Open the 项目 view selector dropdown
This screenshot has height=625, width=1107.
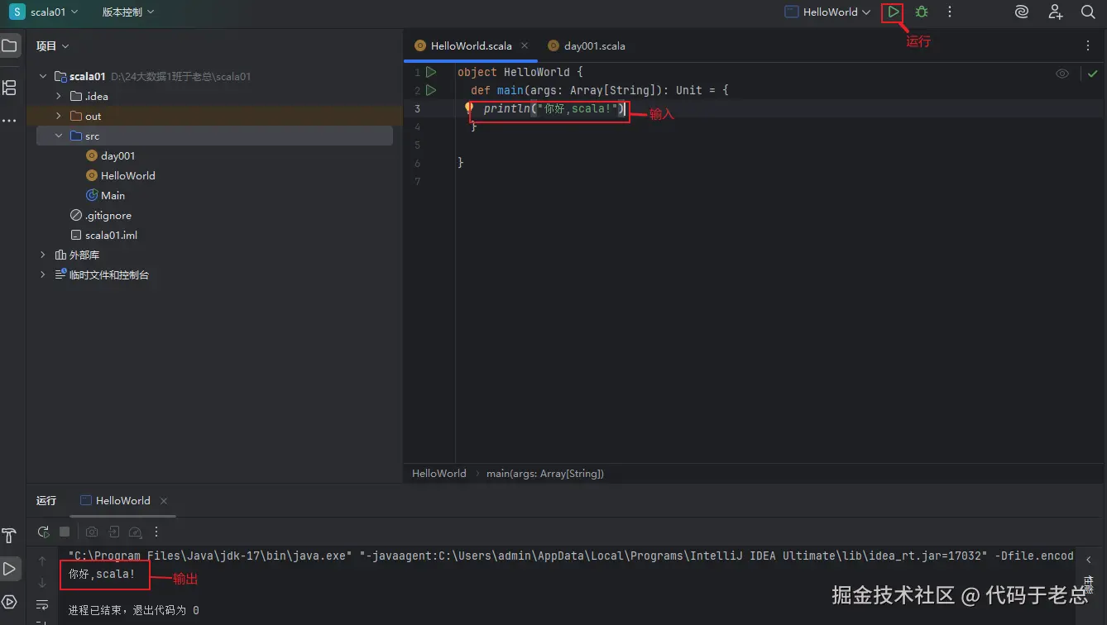click(x=53, y=46)
